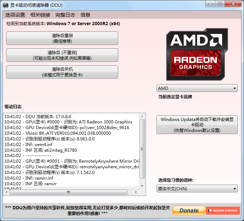Maximize the DDU window

click(220, 4)
